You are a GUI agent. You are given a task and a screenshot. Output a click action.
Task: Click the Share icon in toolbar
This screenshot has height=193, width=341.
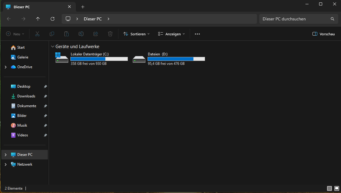coord(96,34)
